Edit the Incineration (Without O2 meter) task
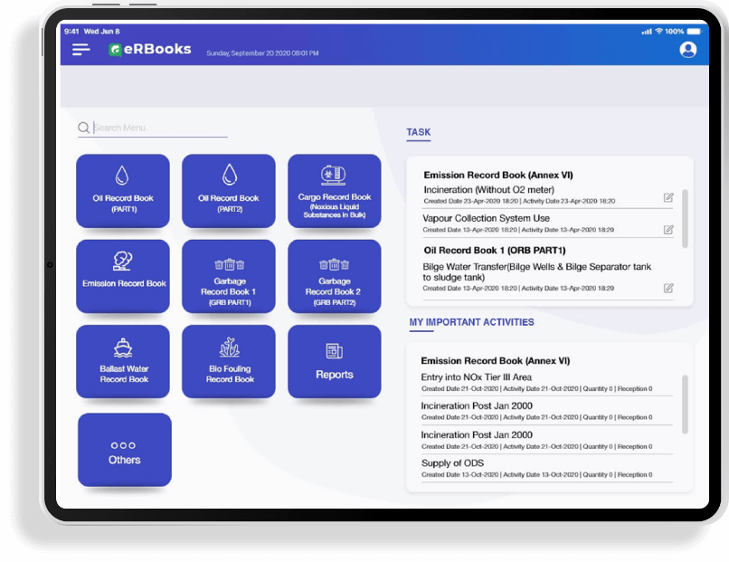729x562 pixels. pos(668,197)
